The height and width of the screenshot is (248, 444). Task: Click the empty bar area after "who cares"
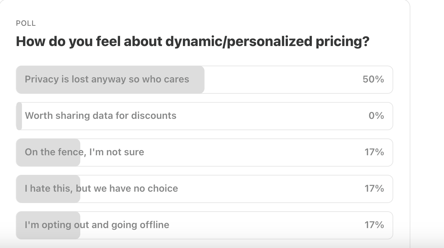(274, 79)
